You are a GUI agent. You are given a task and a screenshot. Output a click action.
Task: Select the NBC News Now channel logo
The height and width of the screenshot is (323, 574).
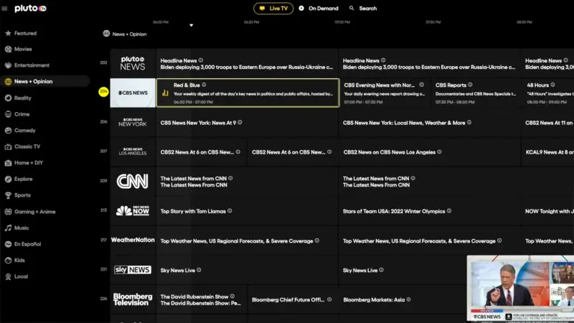click(x=133, y=211)
